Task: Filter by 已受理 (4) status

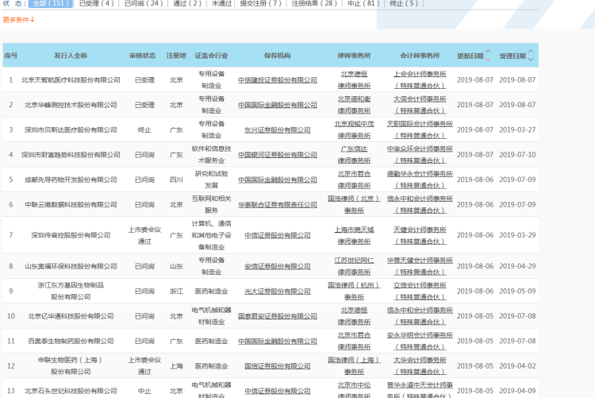Action: 97,4
